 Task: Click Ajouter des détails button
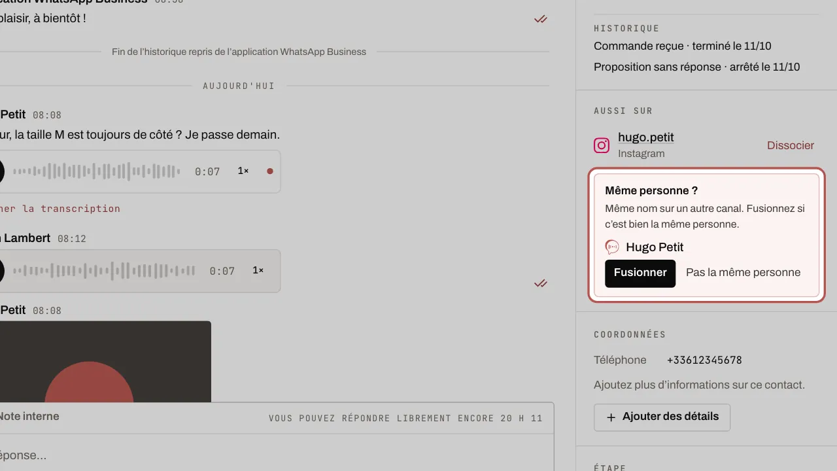pos(662,417)
